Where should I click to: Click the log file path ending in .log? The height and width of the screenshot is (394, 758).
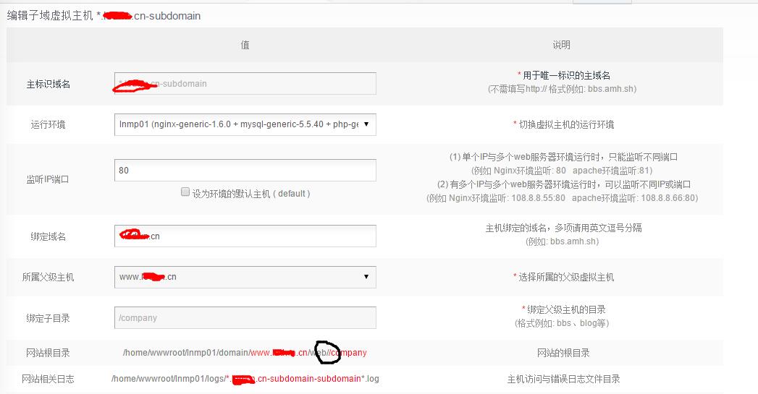point(245,379)
